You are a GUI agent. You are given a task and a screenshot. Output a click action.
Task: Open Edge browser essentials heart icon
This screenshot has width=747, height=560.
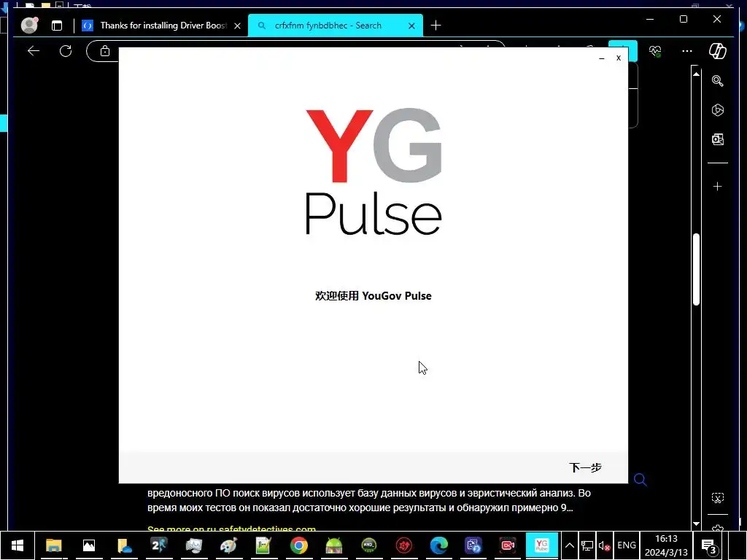pos(655,51)
